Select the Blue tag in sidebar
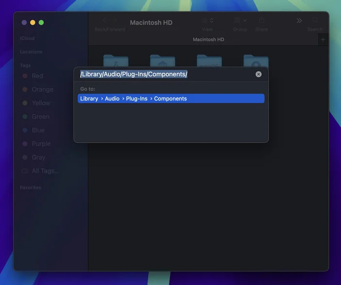 (38, 130)
